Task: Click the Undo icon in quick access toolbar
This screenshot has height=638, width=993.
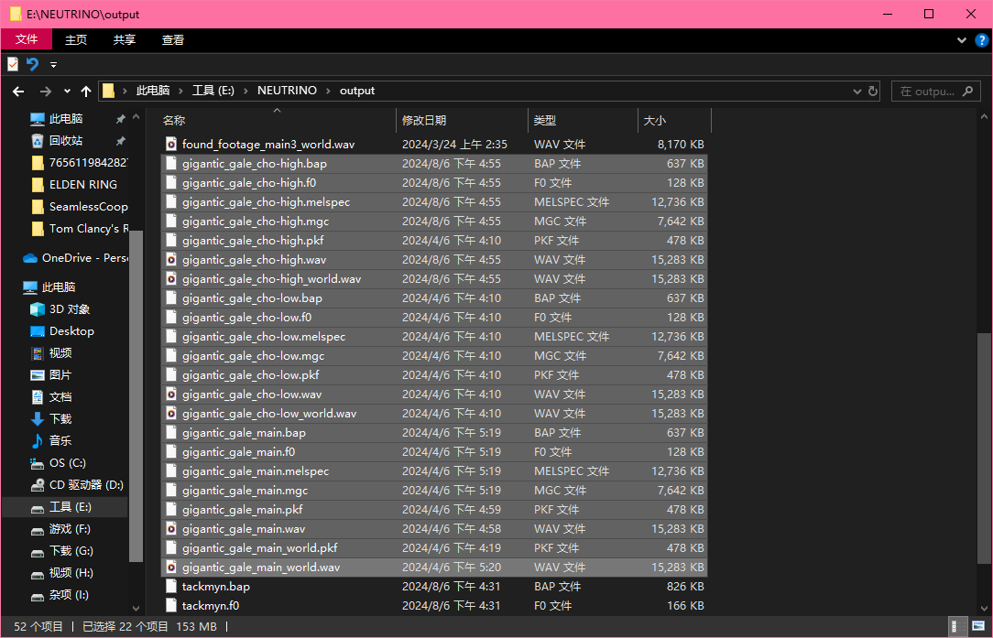Action: coord(33,64)
